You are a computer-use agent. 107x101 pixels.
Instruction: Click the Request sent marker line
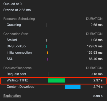tap(48, 74)
